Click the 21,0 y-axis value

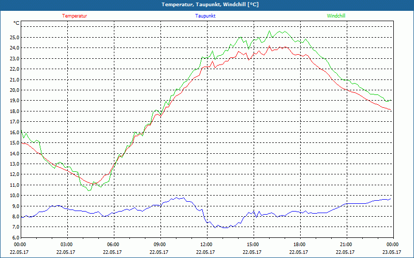(x=14, y=79)
